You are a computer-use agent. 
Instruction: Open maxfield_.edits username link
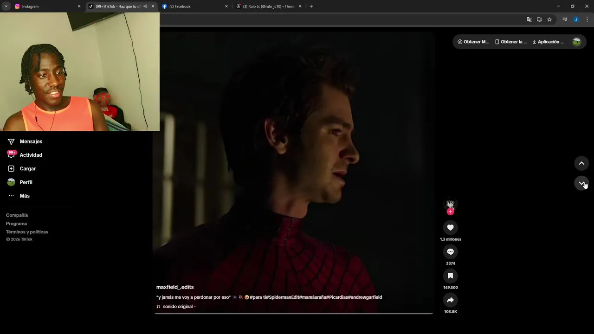click(x=175, y=287)
